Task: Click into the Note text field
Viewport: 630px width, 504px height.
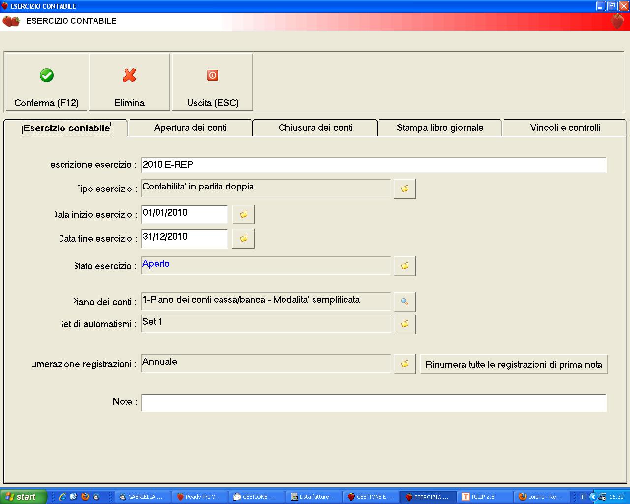Action: click(x=374, y=402)
